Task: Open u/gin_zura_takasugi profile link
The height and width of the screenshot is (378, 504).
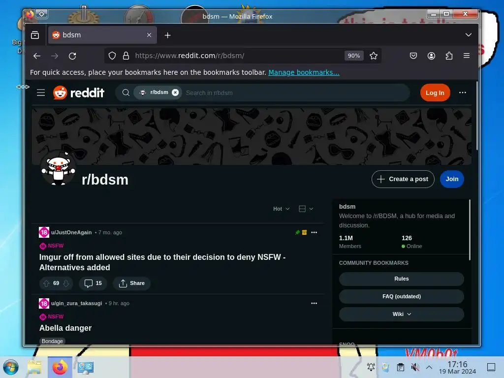Action: tap(76, 303)
